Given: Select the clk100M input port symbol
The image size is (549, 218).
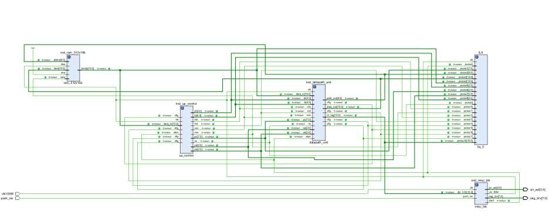Looking at the screenshot, I should click(18, 194).
